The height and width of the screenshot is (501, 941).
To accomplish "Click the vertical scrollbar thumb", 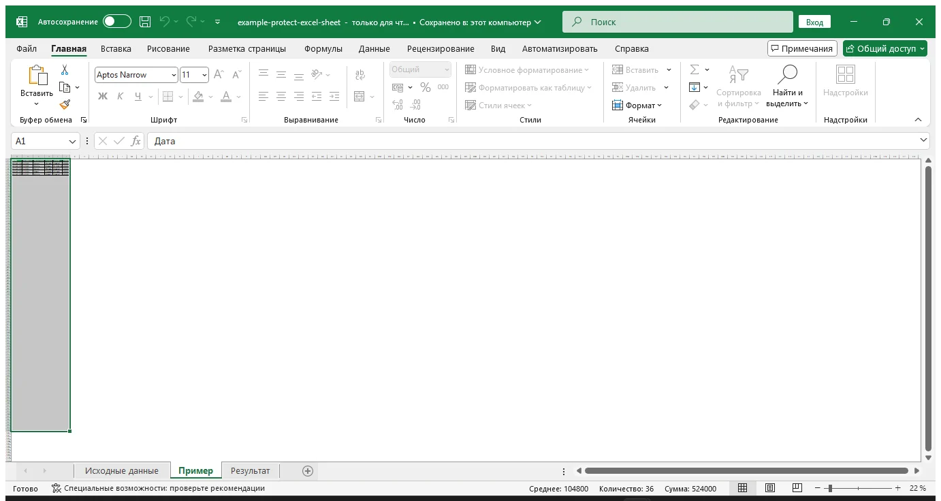I will pyautogui.click(x=928, y=308).
